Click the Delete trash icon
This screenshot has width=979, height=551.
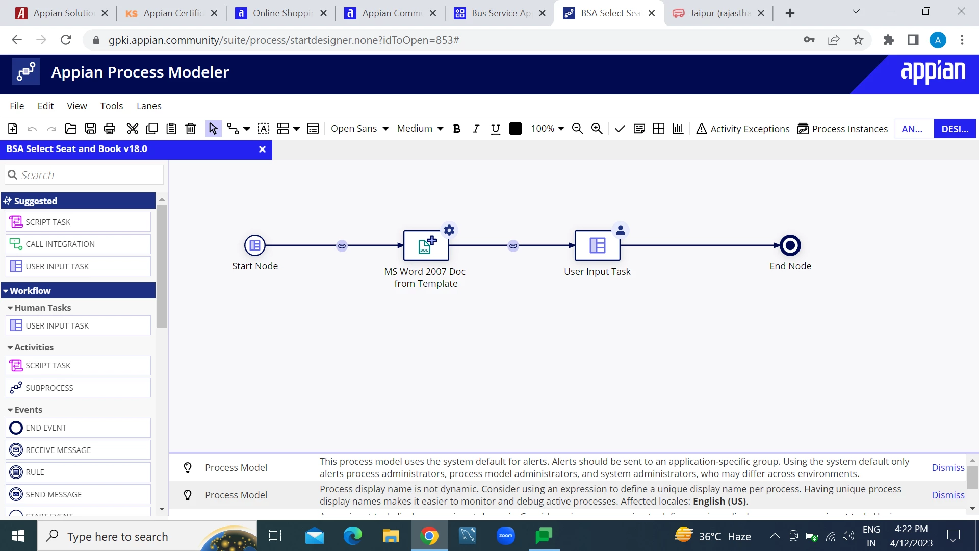point(191,129)
